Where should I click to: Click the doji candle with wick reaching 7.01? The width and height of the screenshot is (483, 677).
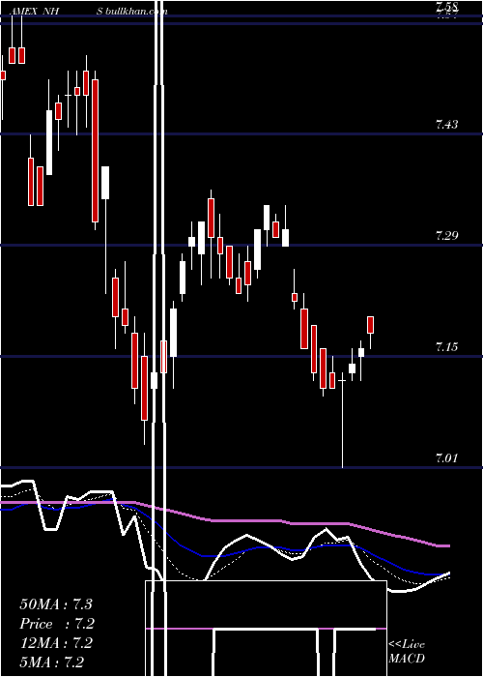pyautogui.click(x=342, y=420)
